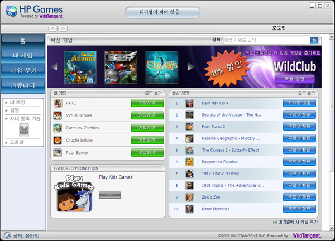Play Plants vs. Zombies green button
This screenshot has width=335, height=241.
pyautogui.click(x=147, y=128)
